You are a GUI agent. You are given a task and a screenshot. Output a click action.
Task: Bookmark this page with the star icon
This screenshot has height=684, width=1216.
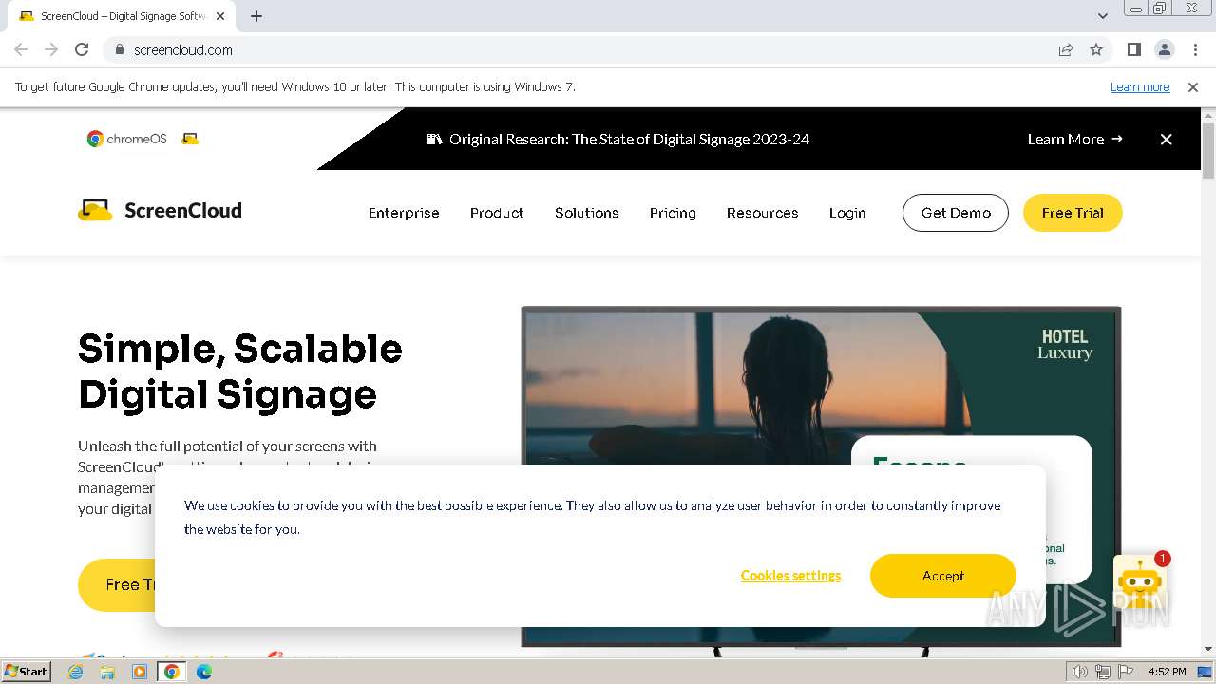(x=1096, y=49)
